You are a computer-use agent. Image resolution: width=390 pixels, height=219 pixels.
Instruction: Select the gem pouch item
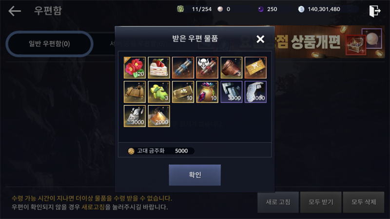click(x=207, y=92)
